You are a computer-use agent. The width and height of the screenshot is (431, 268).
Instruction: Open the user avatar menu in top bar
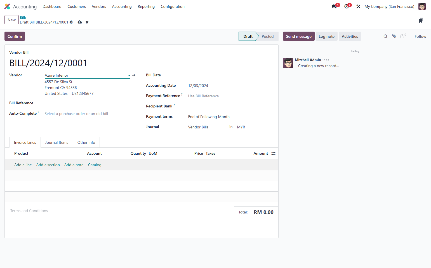coord(422,6)
